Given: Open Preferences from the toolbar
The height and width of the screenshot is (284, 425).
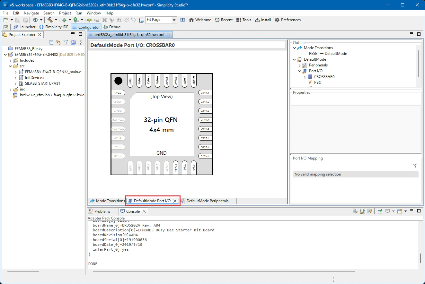Looking at the screenshot, I should pyautogui.click(x=288, y=20).
